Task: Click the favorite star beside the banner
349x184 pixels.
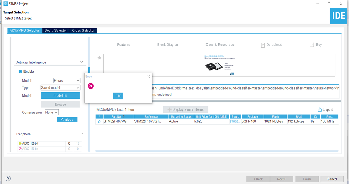Action: 100,58
